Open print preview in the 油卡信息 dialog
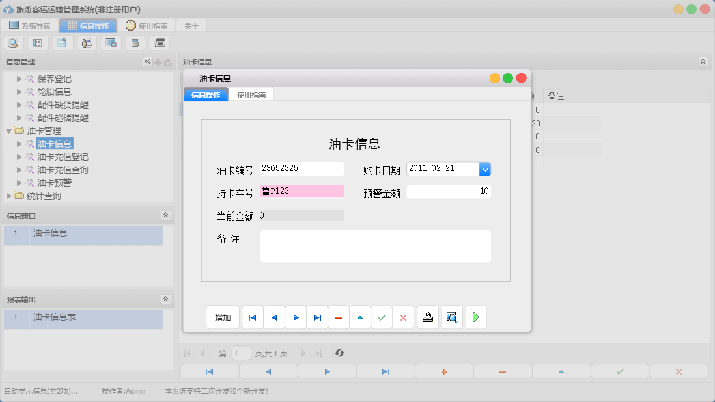This screenshot has width=715, height=402. [x=451, y=317]
